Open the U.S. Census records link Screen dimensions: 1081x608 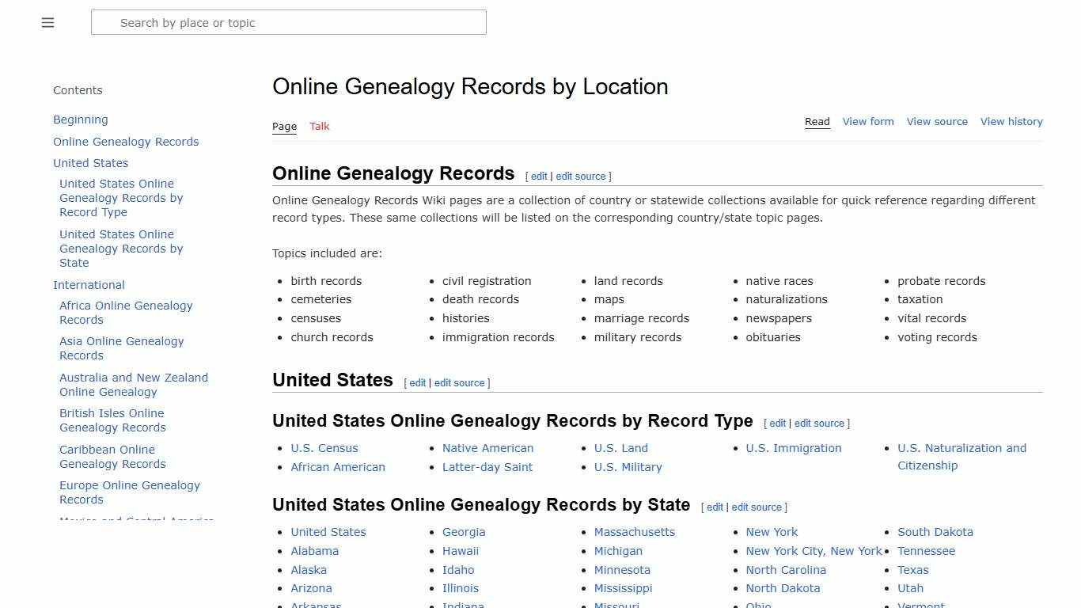[324, 448]
